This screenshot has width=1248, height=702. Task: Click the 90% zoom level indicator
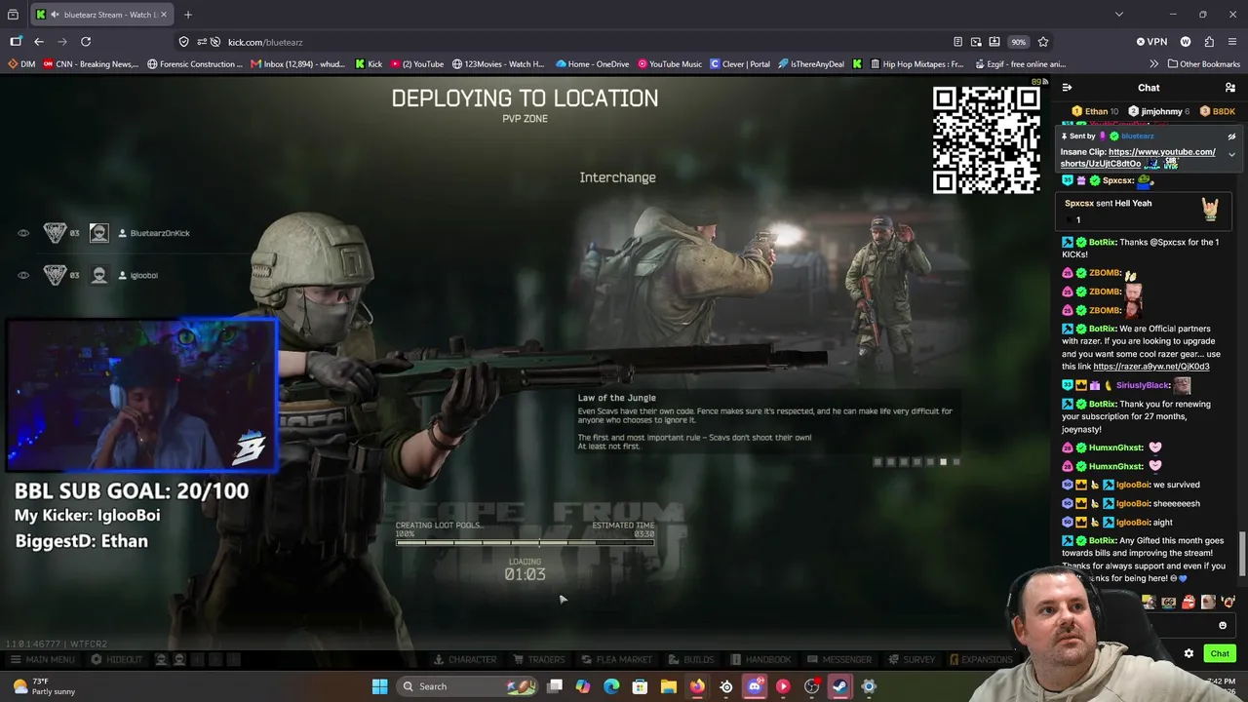pos(1018,42)
